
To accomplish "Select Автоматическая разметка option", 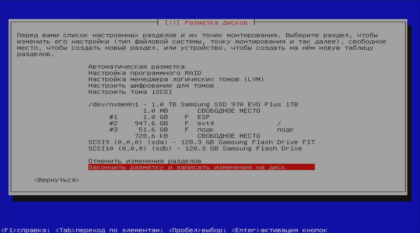I will coord(136,66).
